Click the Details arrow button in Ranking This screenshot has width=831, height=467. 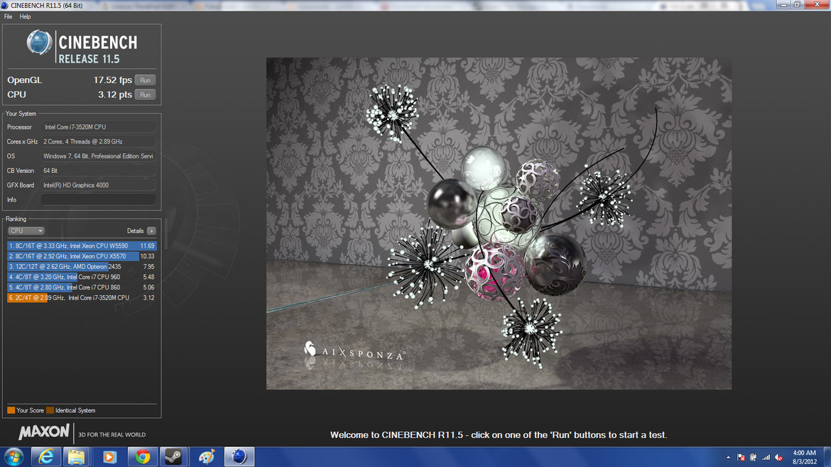coord(151,231)
